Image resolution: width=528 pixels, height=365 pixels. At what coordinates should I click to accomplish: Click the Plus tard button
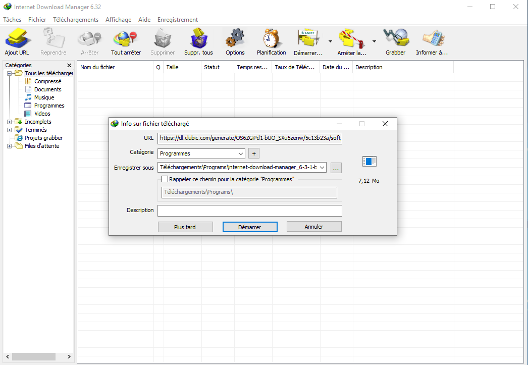[x=185, y=227]
